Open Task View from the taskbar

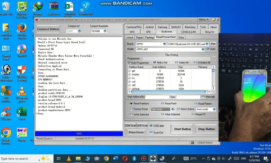pos(59,158)
